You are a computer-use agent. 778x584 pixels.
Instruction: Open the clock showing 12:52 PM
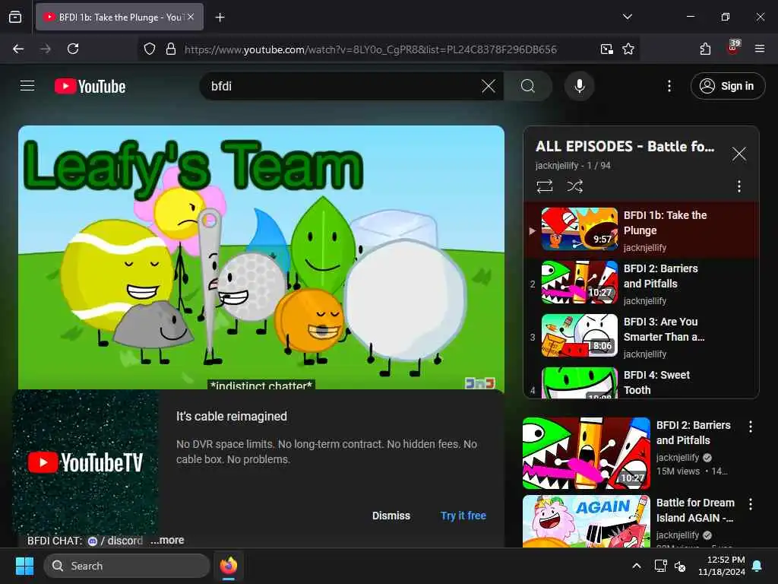(x=722, y=566)
